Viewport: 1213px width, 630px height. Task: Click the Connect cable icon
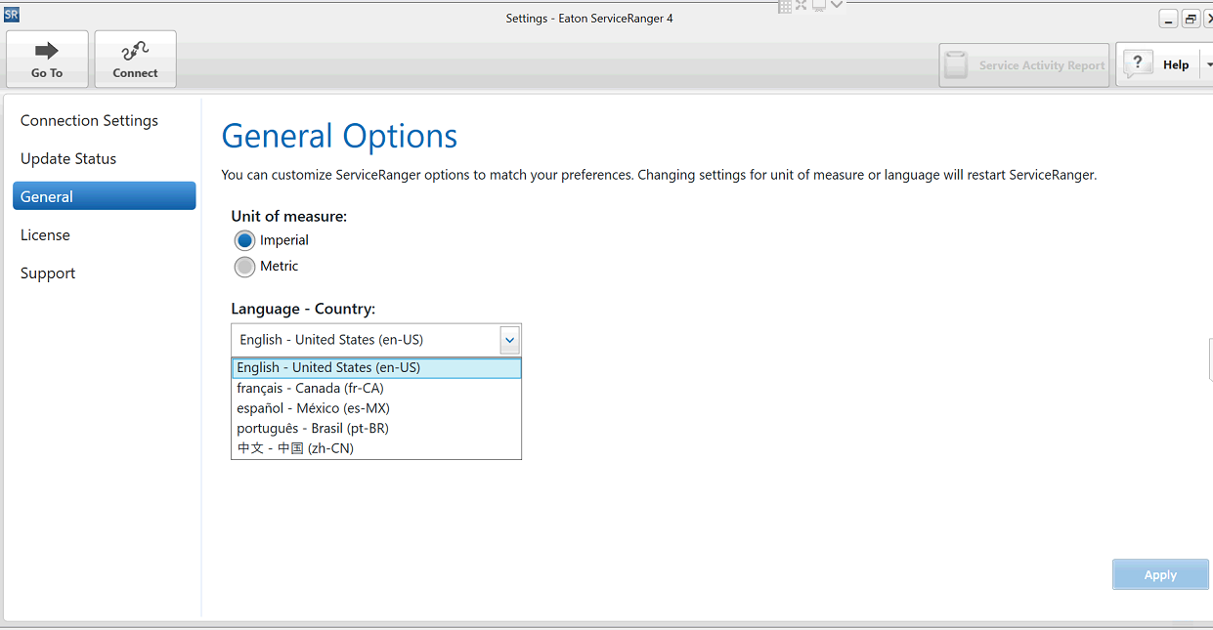135,51
